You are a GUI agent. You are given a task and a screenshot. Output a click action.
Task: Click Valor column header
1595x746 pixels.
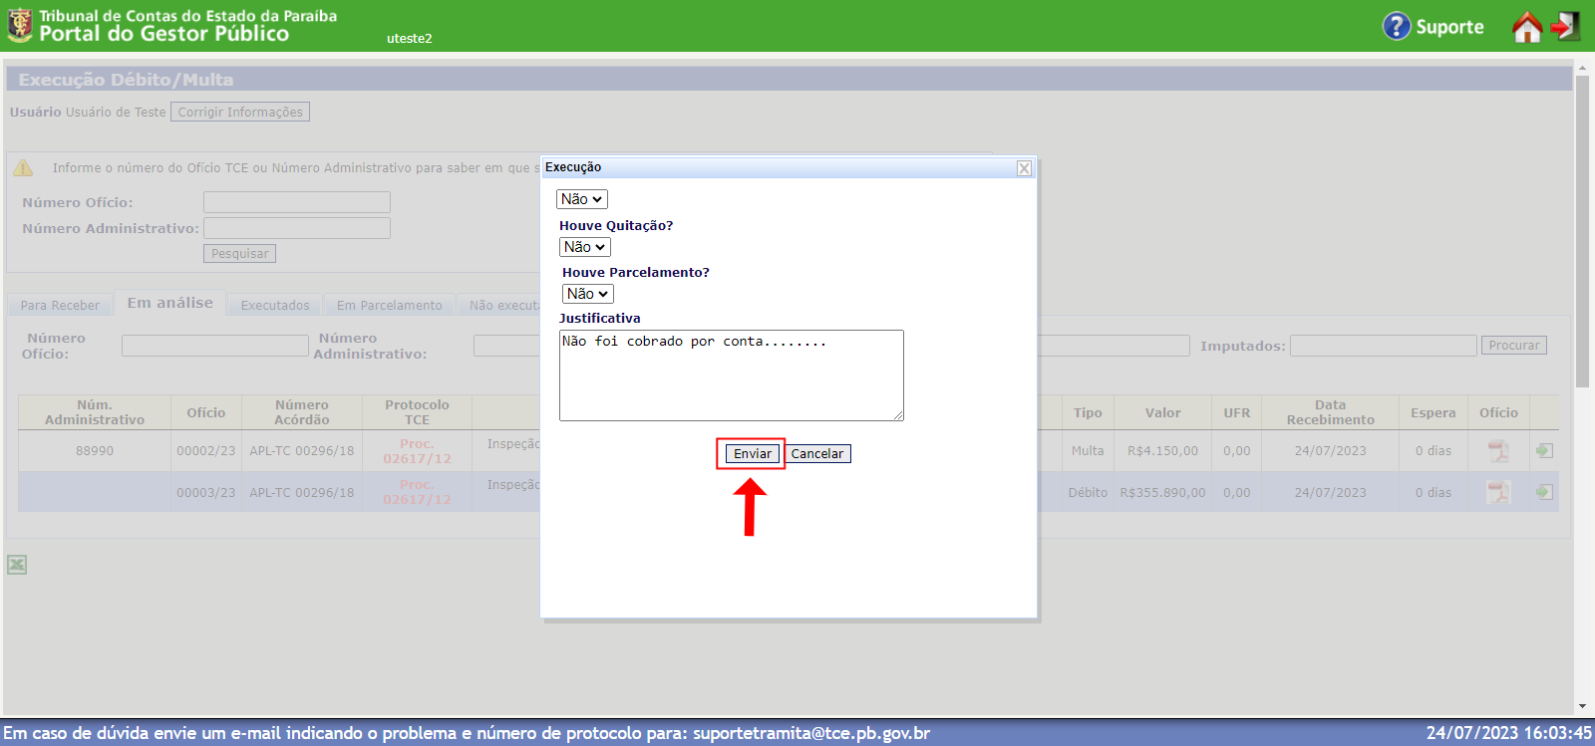pos(1162,412)
